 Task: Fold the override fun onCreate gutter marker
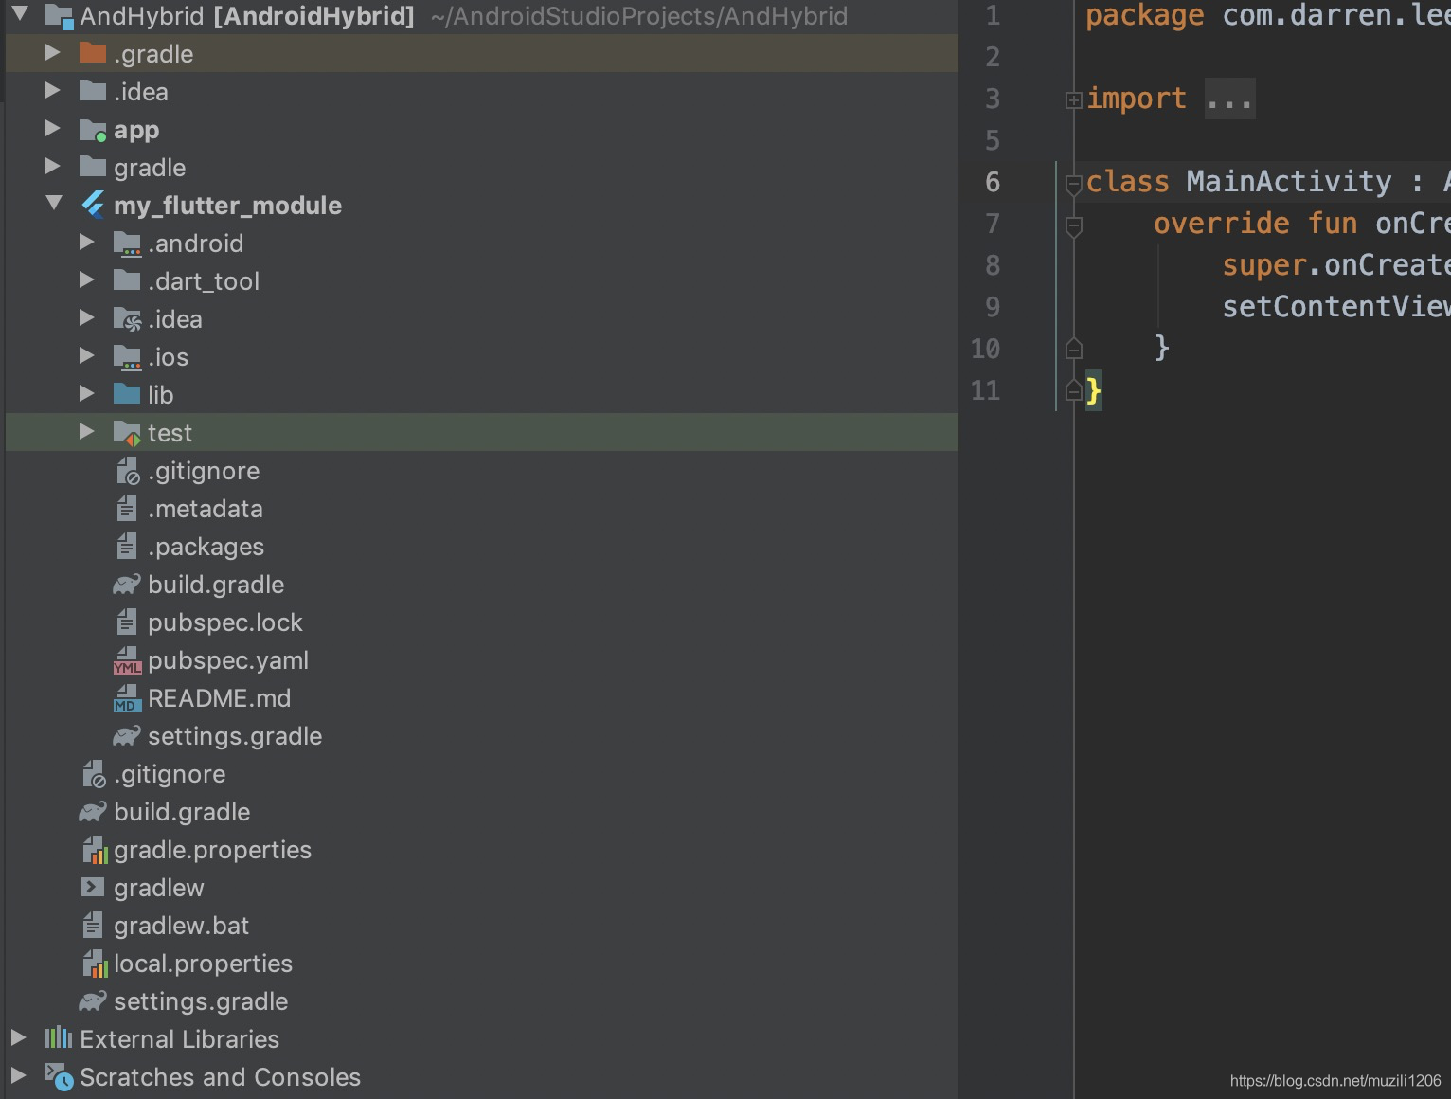tap(1073, 225)
